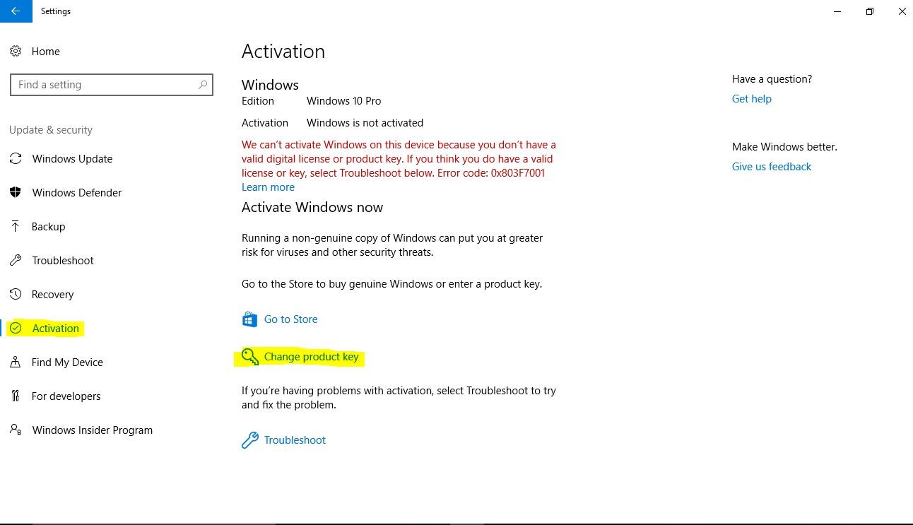The width and height of the screenshot is (913, 525).
Task: Open Find My Device settings
Action: coord(67,362)
